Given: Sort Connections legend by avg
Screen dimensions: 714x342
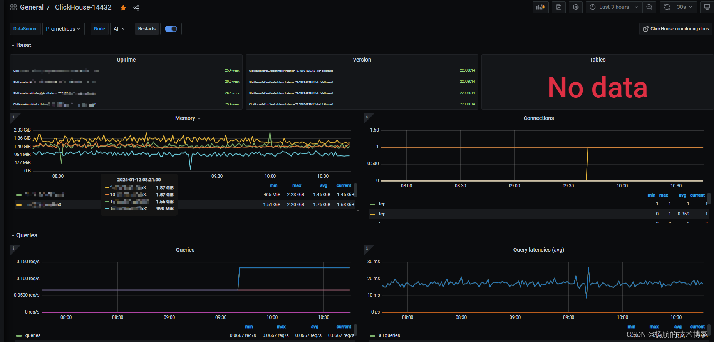Looking at the screenshot, I should tap(682, 195).
